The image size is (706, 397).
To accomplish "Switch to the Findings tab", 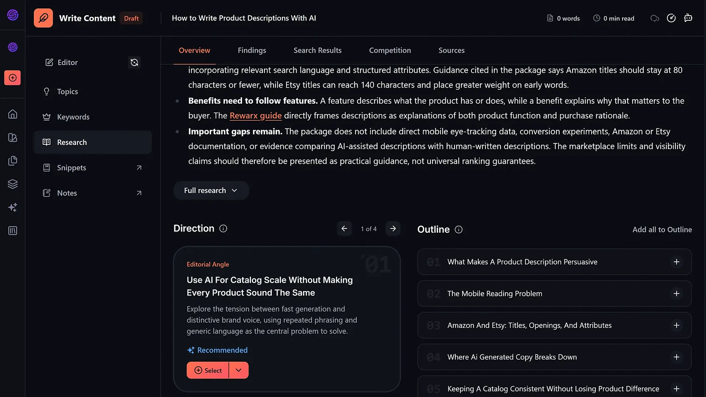I will pos(252,50).
